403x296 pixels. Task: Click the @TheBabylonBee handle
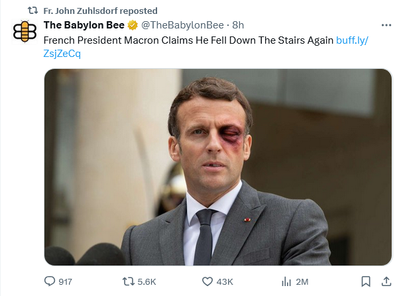tap(182, 25)
